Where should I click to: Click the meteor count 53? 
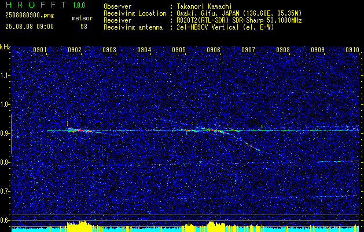point(84,27)
